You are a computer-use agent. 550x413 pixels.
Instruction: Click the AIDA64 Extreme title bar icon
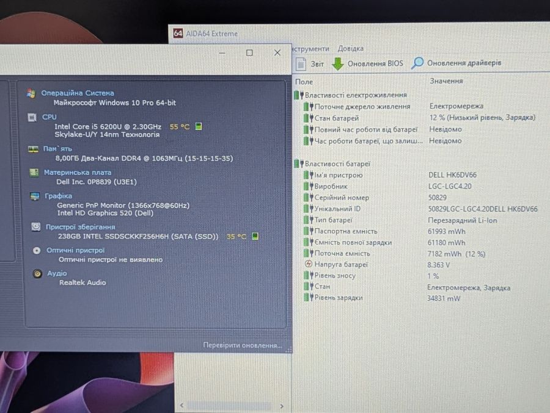[x=178, y=34]
